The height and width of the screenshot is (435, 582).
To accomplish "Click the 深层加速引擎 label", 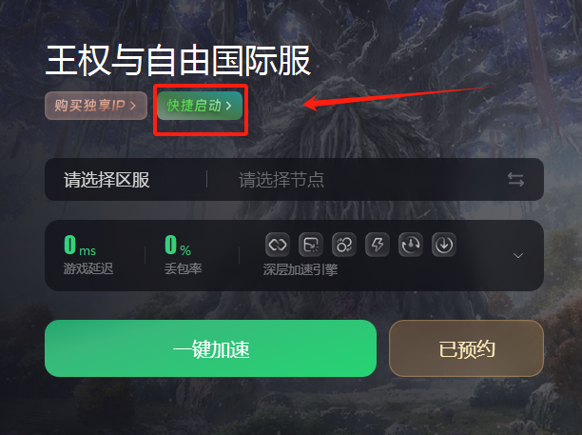I will pyautogui.click(x=301, y=269).
